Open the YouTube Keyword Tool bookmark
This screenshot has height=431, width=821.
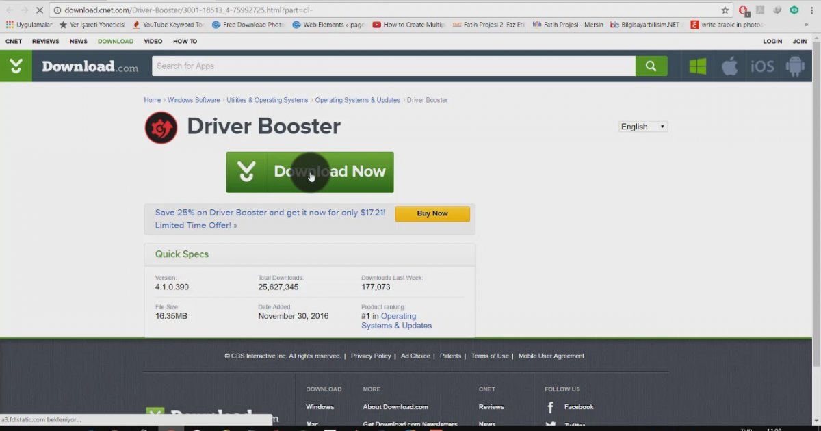pyautogui.click(x=168, y=25)
